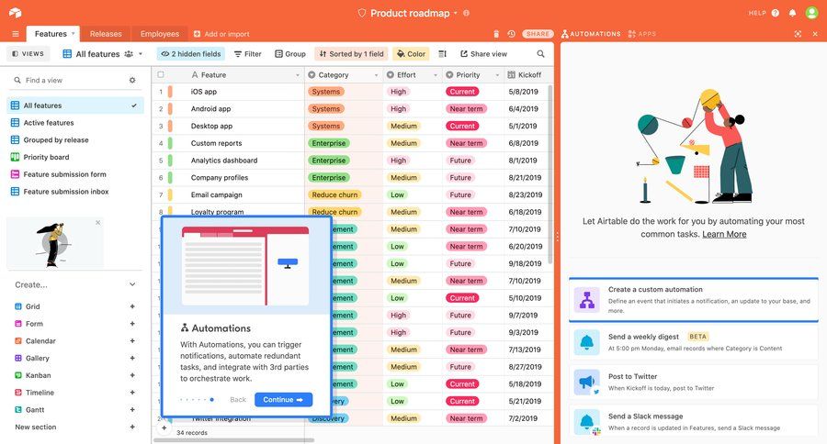Viewport: 827px width, 444px height.
Task: Open the Product roadmap title dropdown
Action: (x=456, y=13)
